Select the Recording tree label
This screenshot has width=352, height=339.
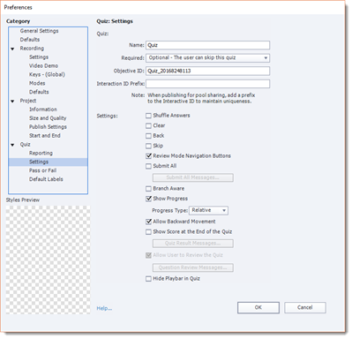(x=32, y=49)
